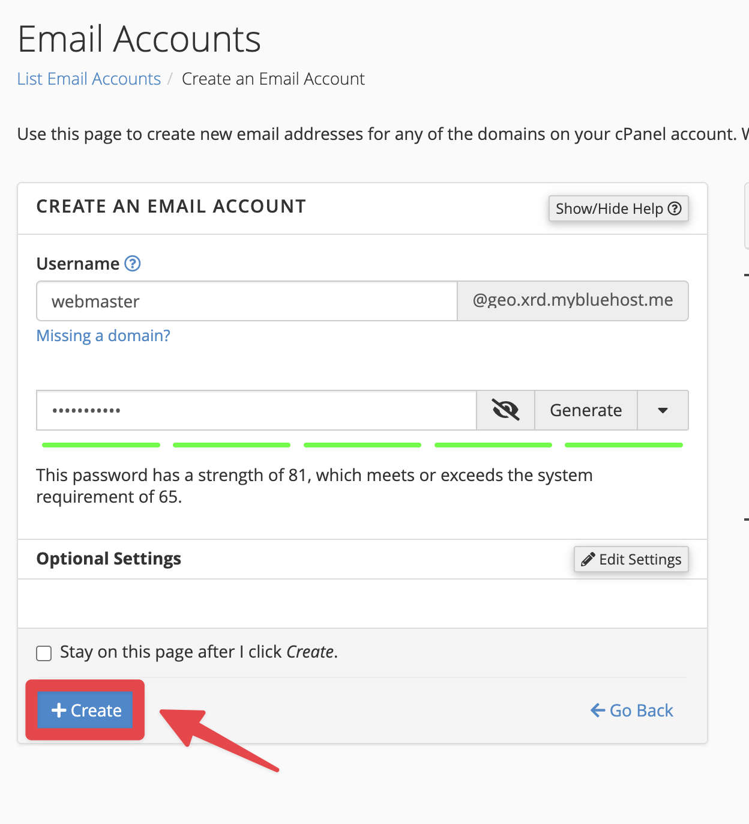The image size is (749, 824).
Task: Open the 'Missing a domain?' link
Action: click(x=103, y=336)
